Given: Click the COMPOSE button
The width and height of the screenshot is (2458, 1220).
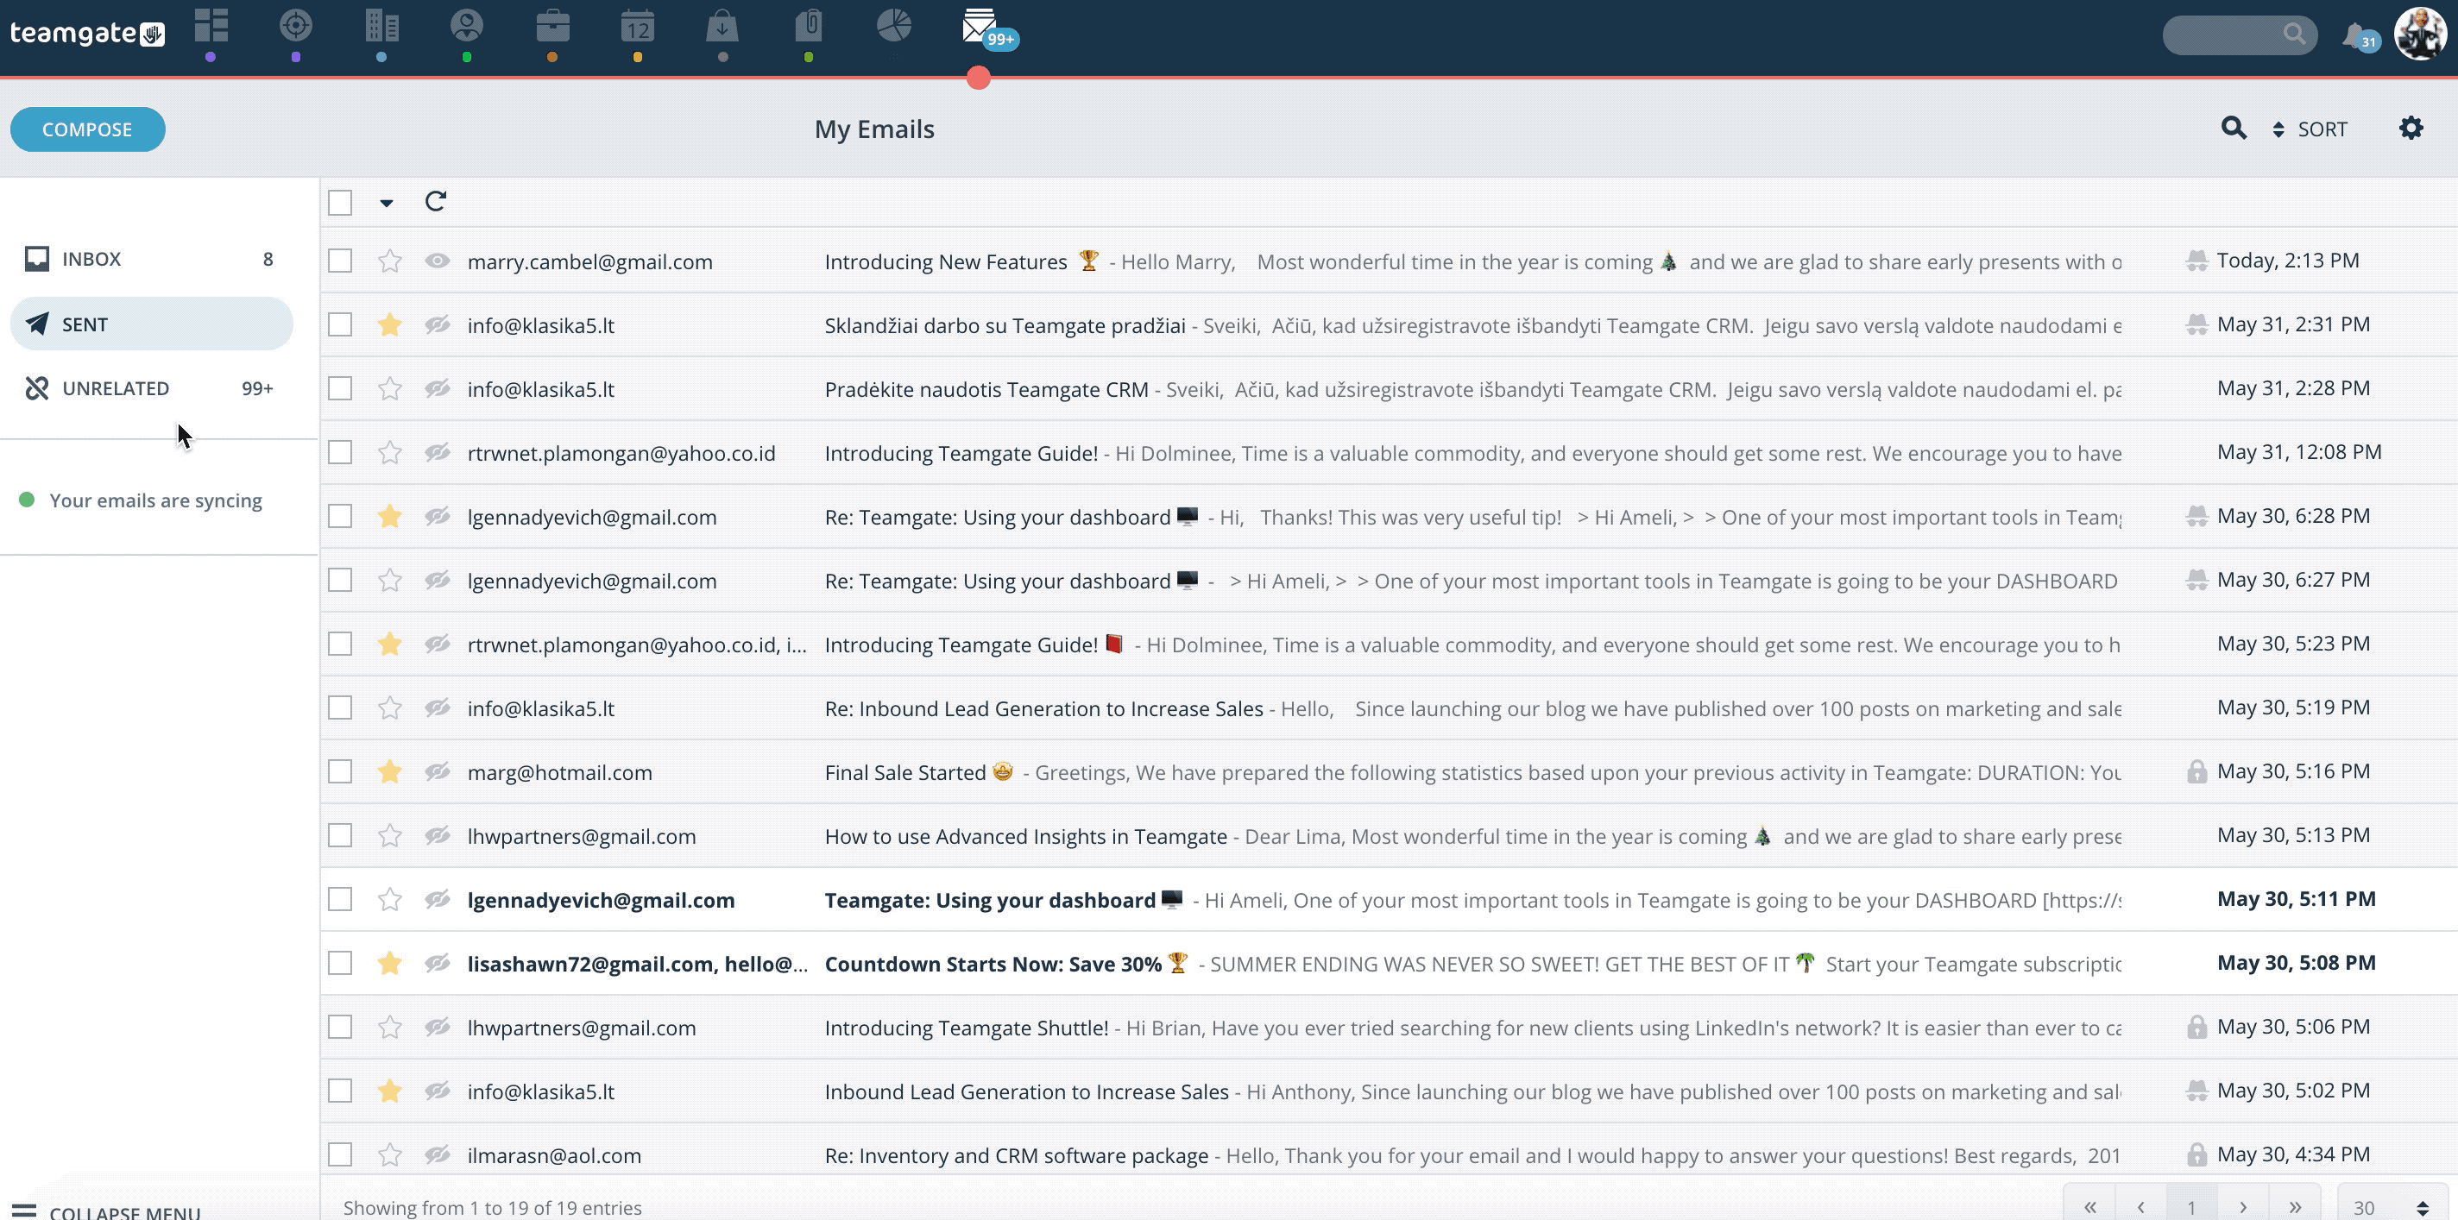Looking at the screenshot, I should (88, 129).
